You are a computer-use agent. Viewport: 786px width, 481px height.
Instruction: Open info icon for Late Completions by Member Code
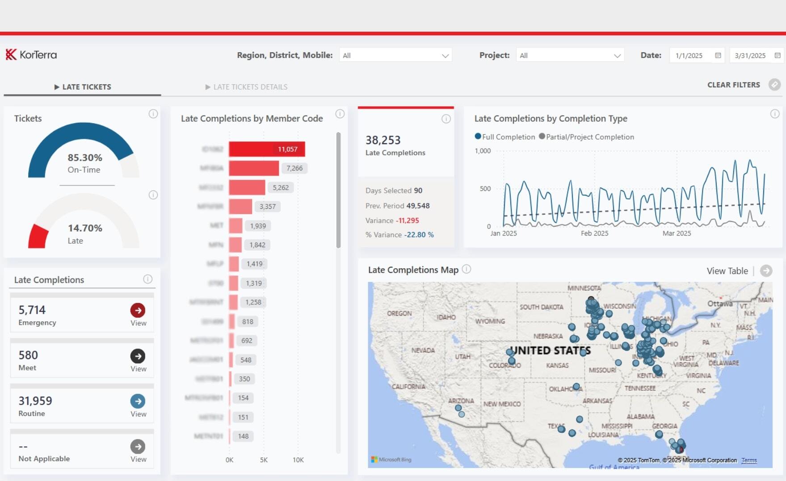[x=340, y=114]
